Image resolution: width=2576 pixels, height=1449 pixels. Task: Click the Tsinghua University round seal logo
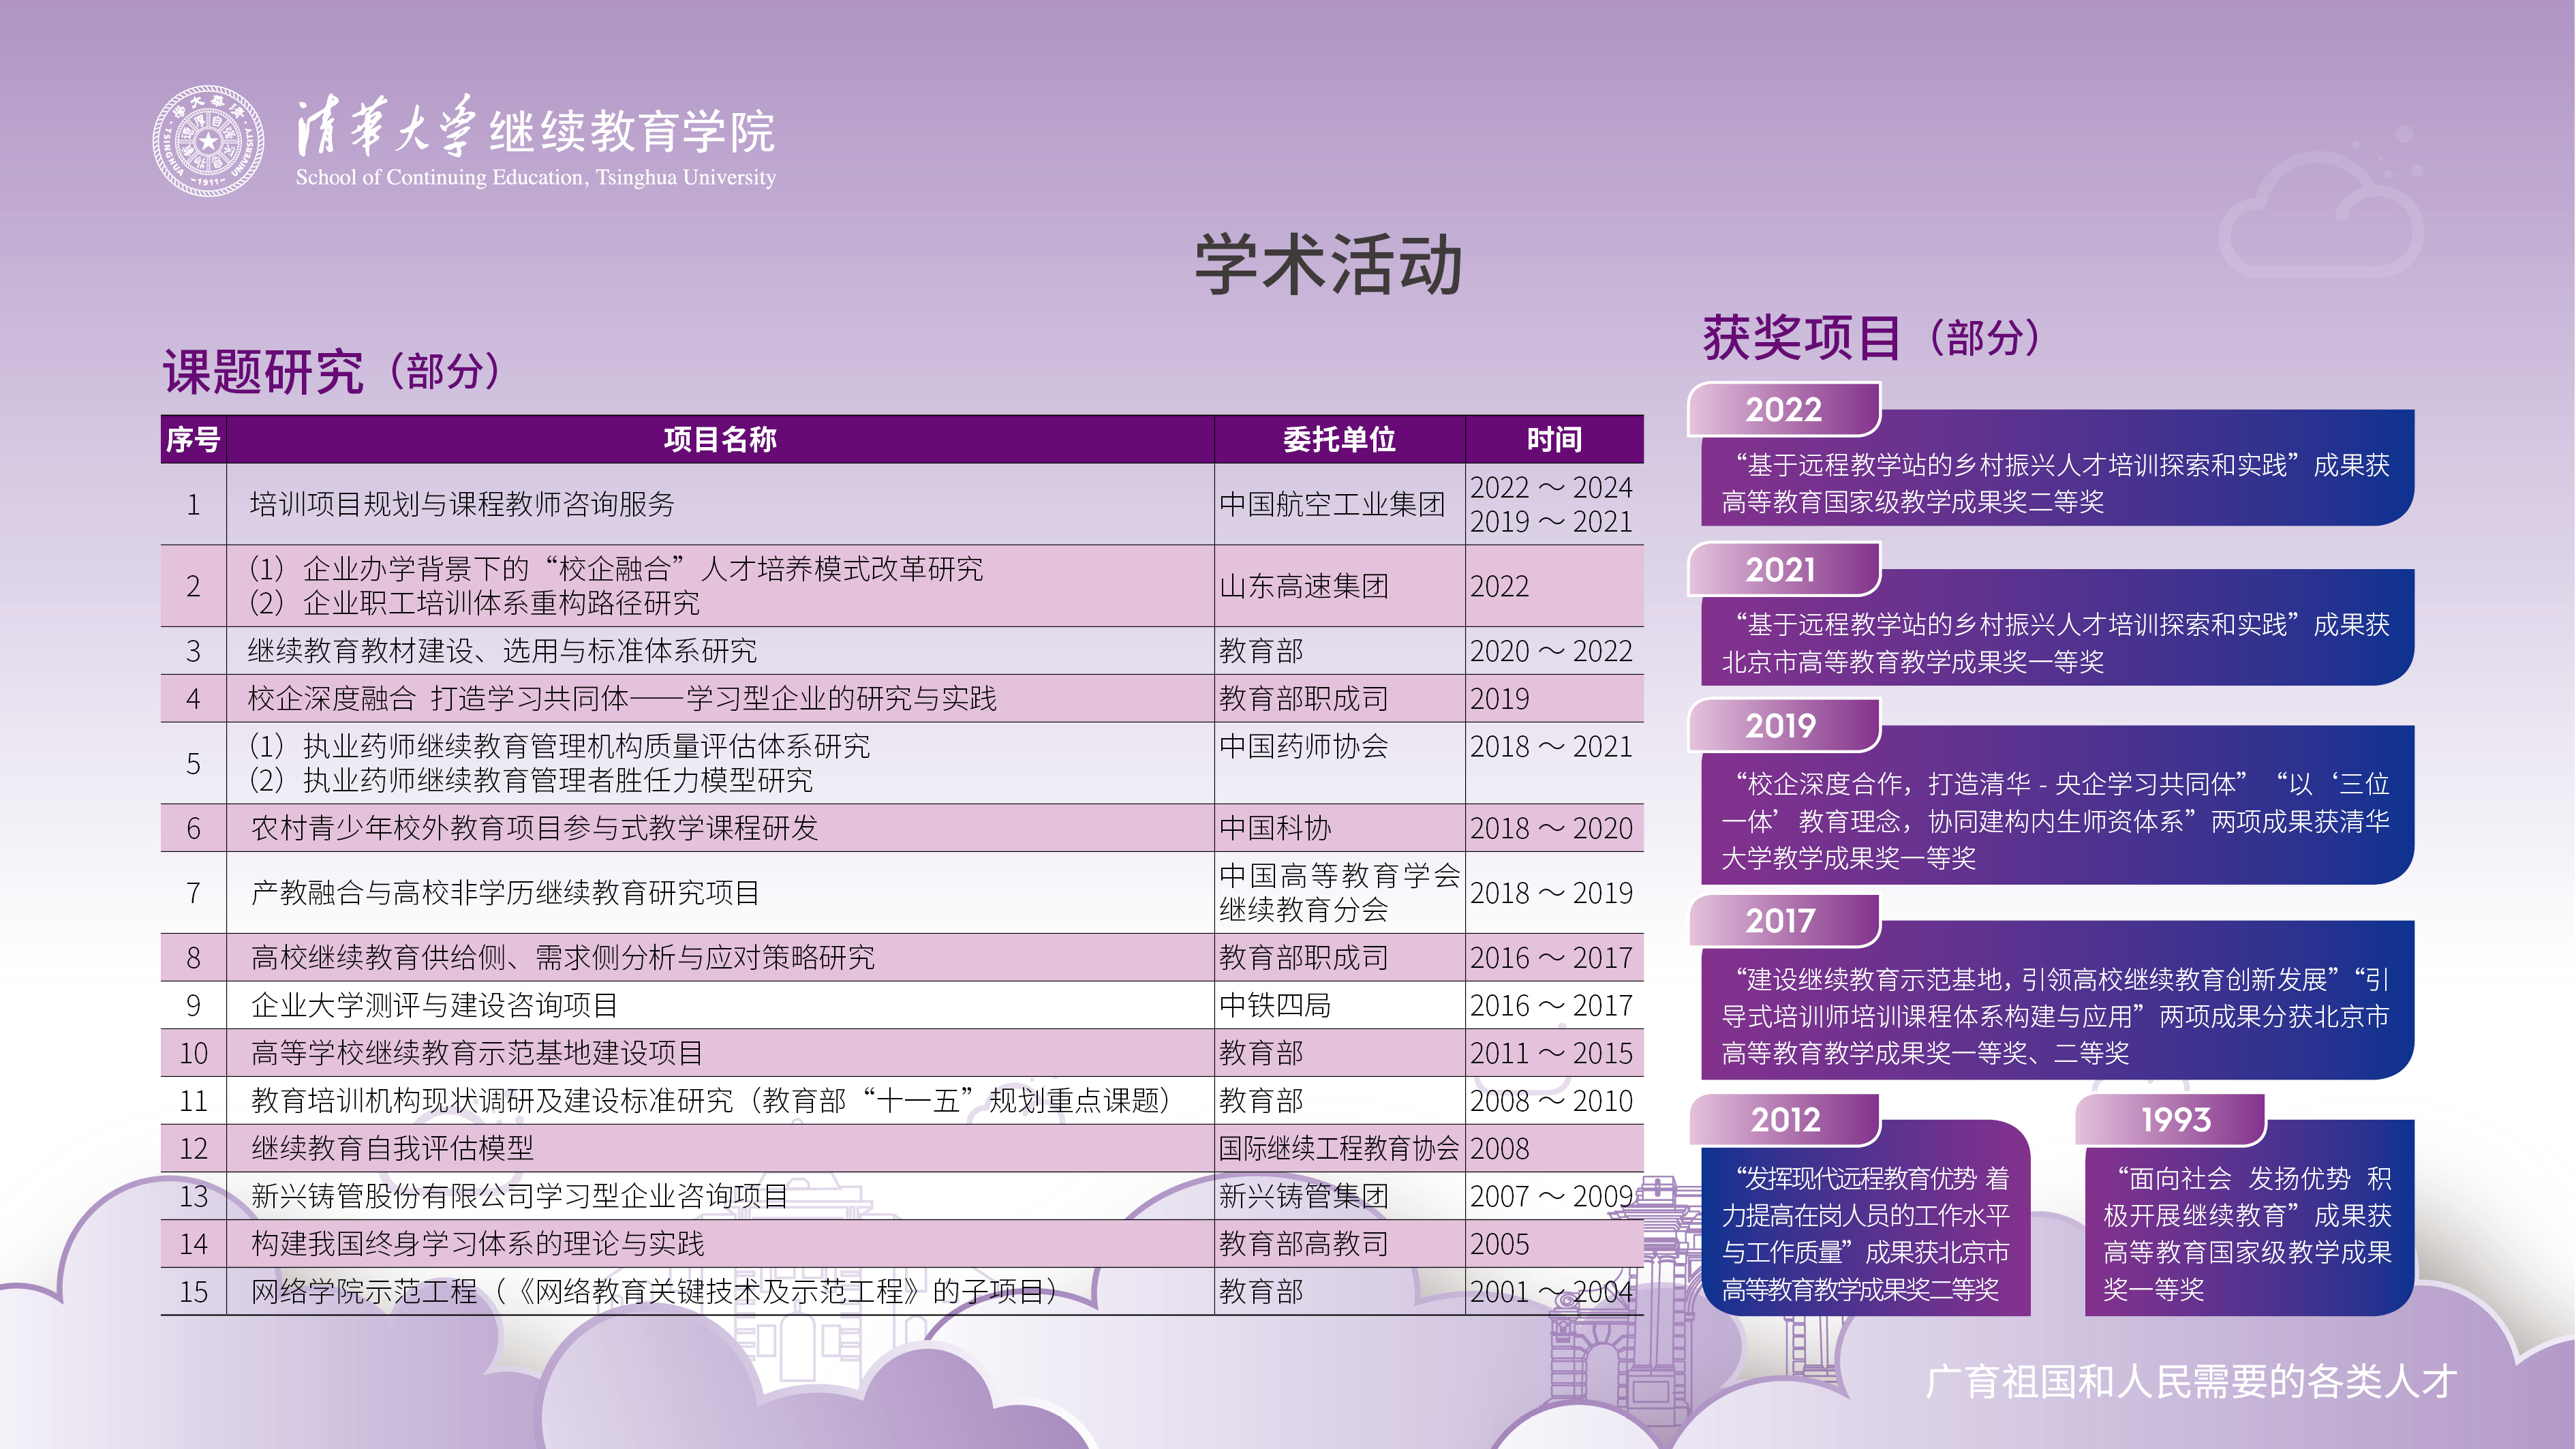208,141
